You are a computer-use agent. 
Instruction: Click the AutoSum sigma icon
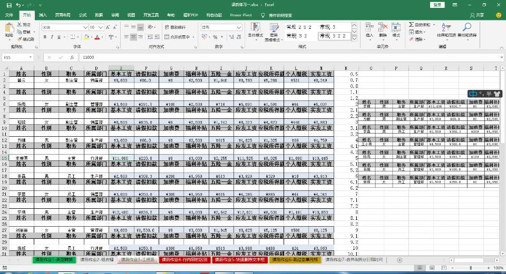pos(411,25)
